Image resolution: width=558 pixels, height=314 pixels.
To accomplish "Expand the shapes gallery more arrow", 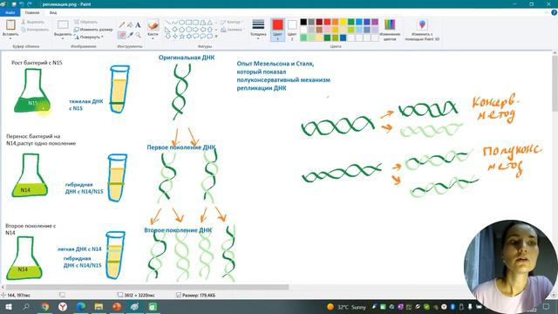I will (x=216, y=37).
